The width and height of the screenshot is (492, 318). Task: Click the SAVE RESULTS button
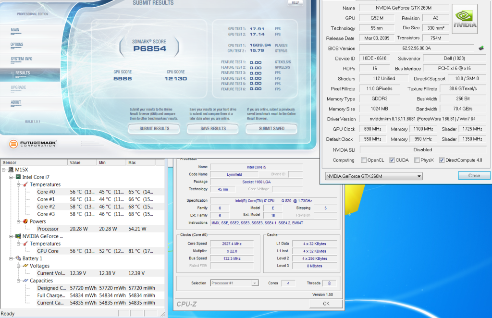[x=213, y=129]
